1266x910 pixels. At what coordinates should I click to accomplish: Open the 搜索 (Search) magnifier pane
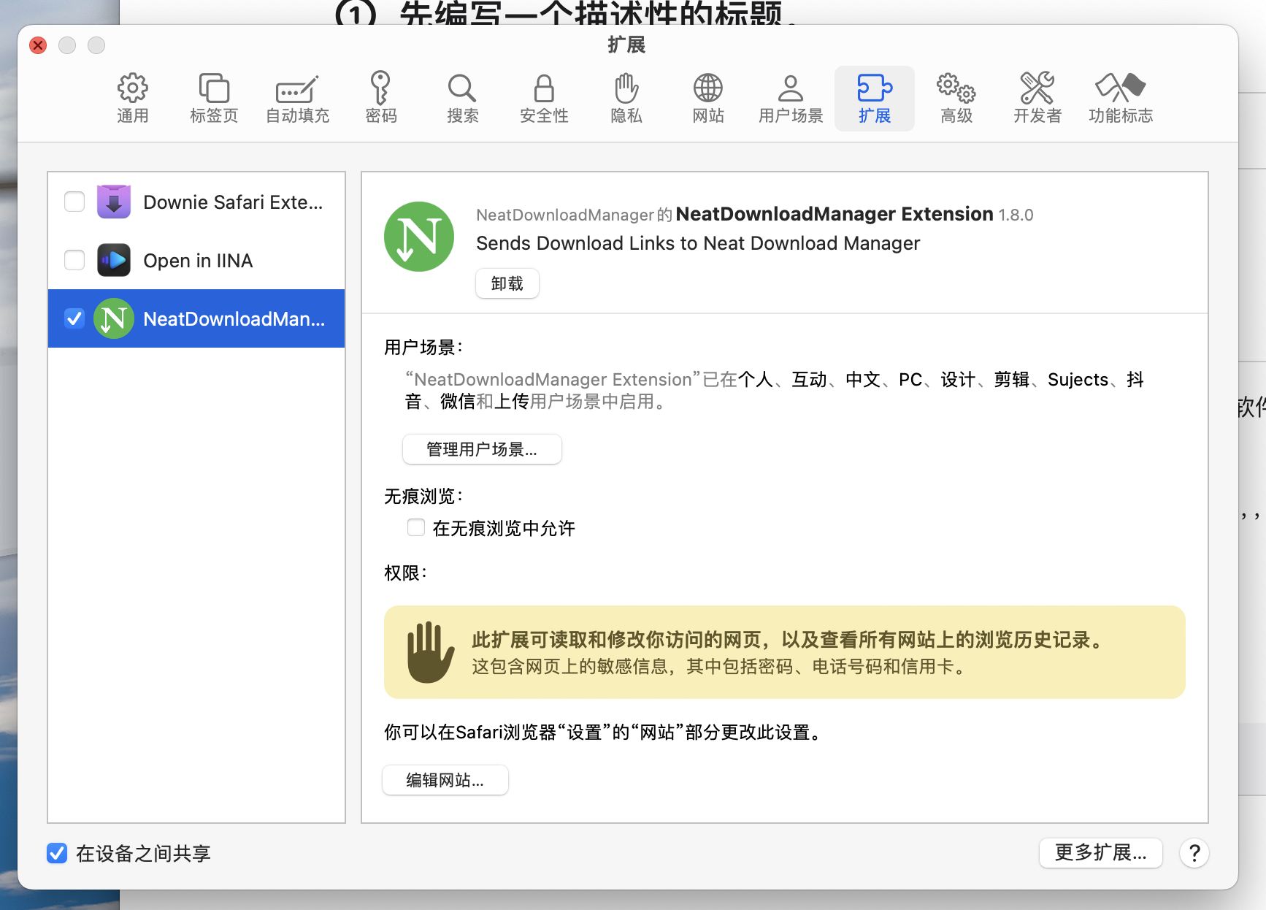pyautogui.click(x=462, y=98)
